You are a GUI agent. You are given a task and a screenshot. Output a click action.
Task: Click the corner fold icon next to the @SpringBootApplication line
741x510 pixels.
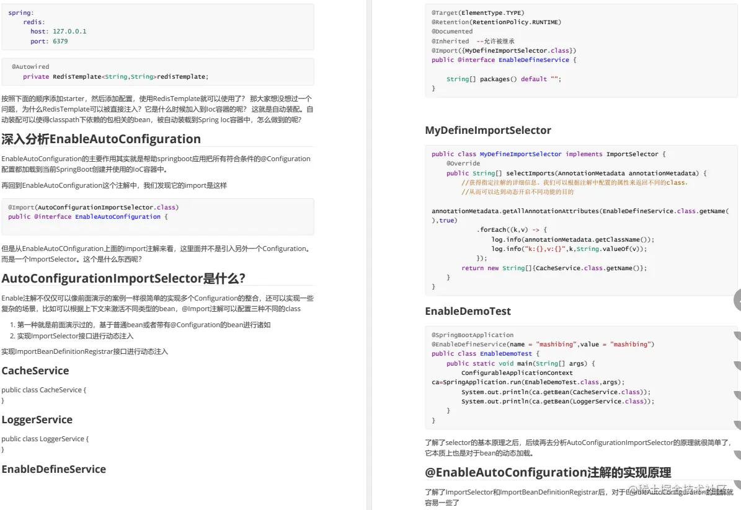tap(736, 335)
